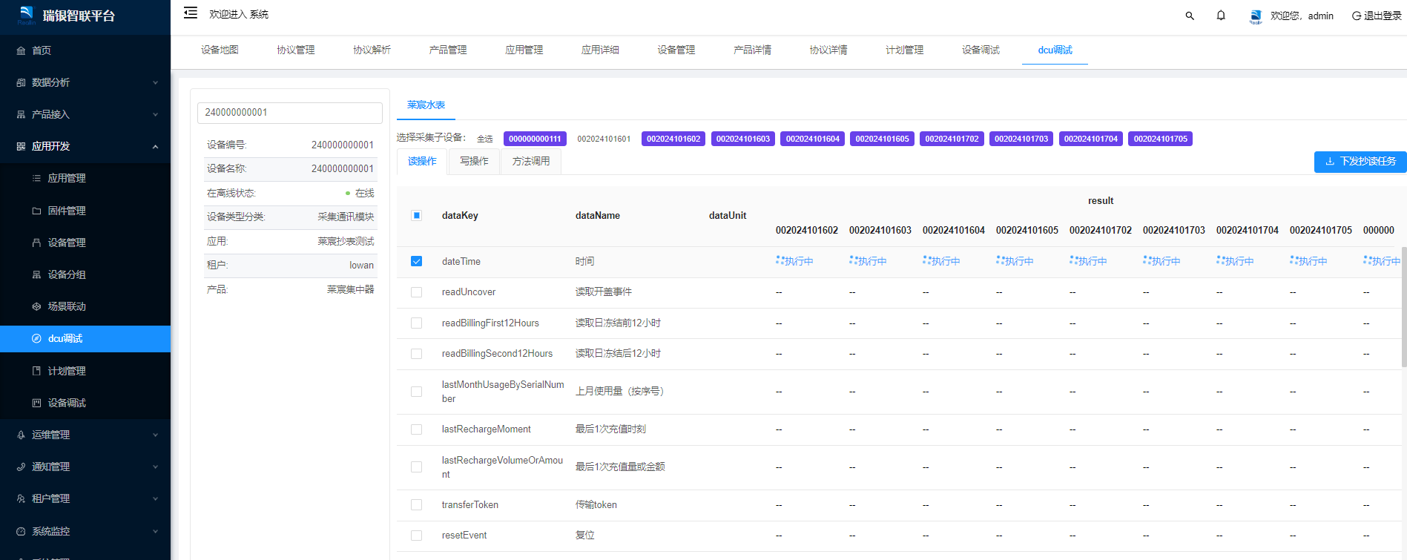This screenshot has height=560, width=1407.
Task: Click the 租户管理 sidebar icon
Action: pyautogui.click(x=21, y=498)
